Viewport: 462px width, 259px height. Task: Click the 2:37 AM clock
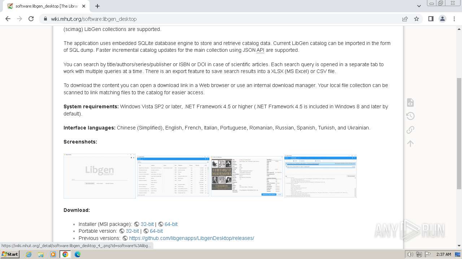click(x=444, y=254)
